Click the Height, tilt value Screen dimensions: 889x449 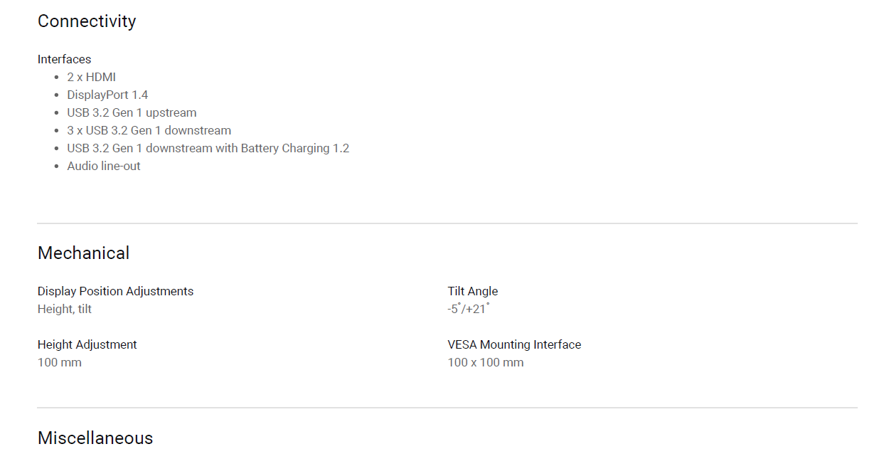click(x=65, y=309)
